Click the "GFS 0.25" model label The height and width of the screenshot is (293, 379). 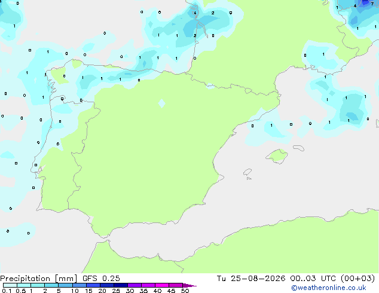coord(101,279)
